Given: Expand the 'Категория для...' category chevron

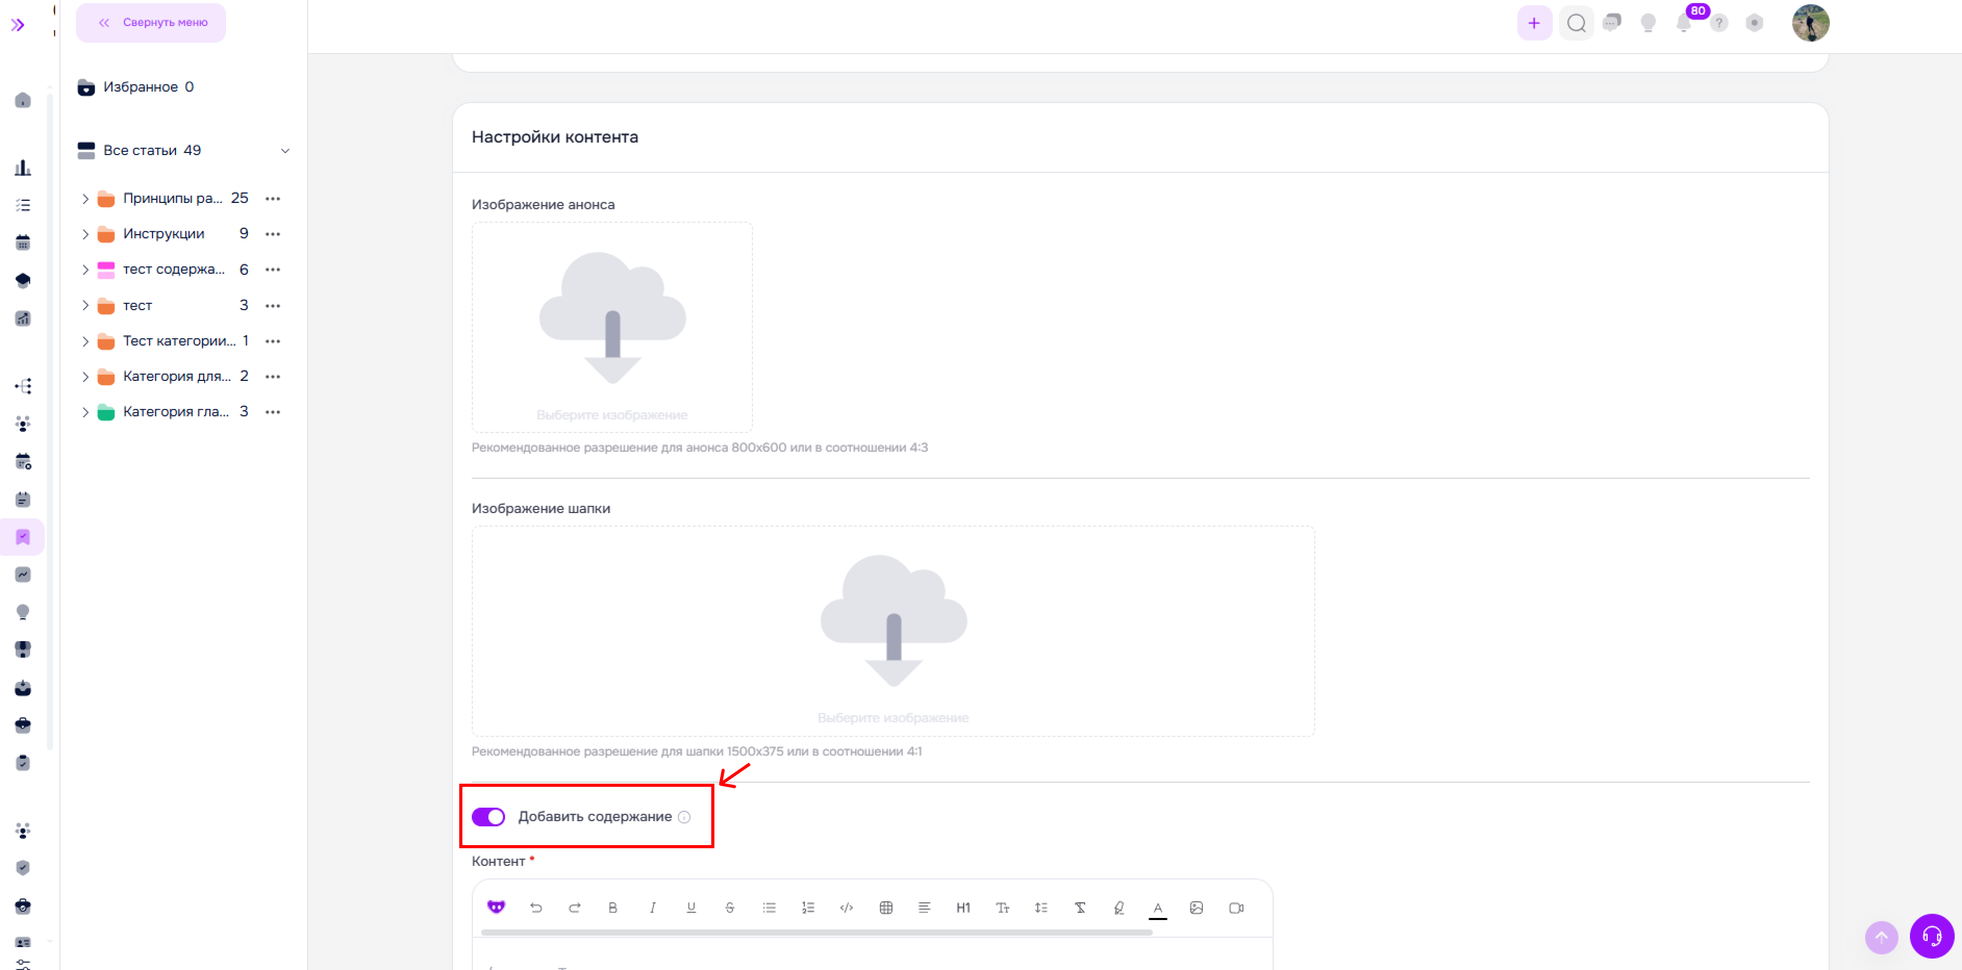Looking at the screenshot, I should click(x=85, y=376).
